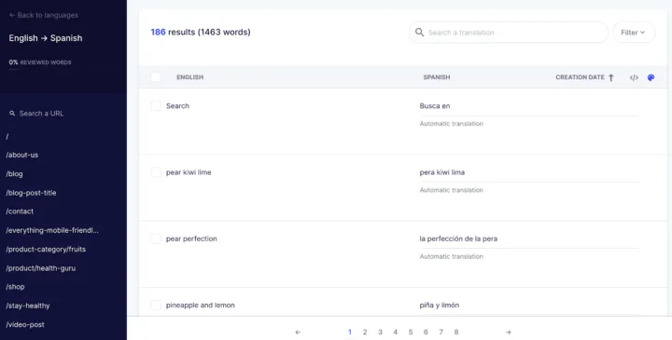This screenshot has width=672, height=340.
Task: Select the /about-us URL
Action: (22, 155)
